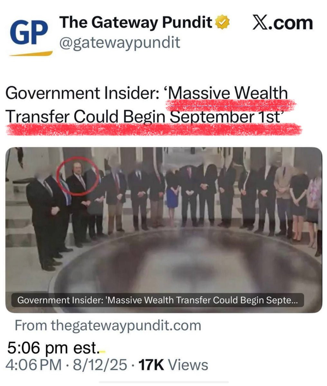The image size is (327, 386).
Task: Open the GP profile avatar logo
Action: (31, 37)
